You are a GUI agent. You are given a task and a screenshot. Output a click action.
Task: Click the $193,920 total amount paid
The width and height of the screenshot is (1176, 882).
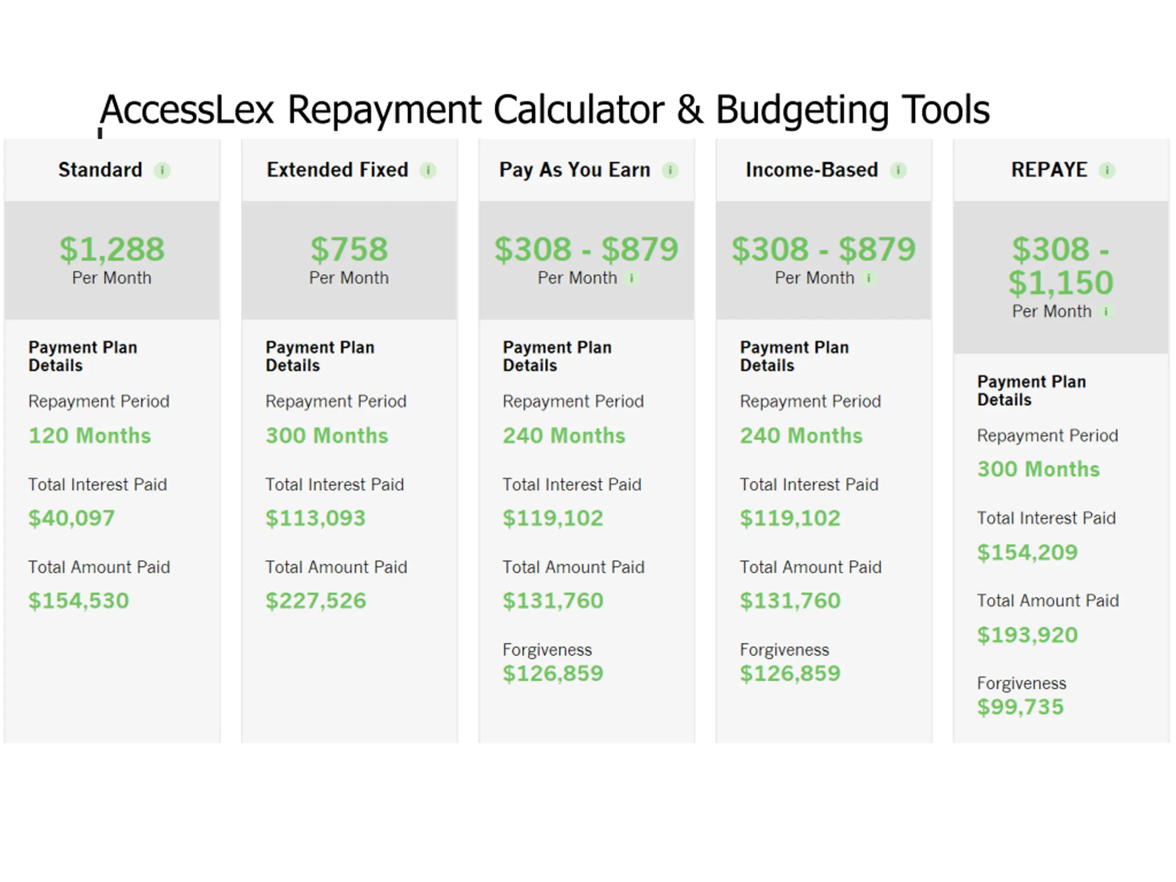[1027, 635]
